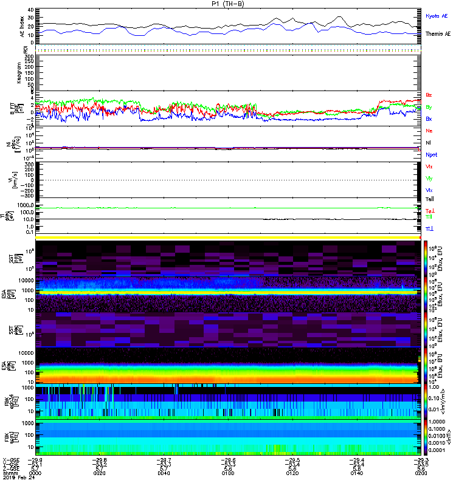Click the 0200 time tick label
This screenshot has height=486, width=456.
click(x=421, y=473)
